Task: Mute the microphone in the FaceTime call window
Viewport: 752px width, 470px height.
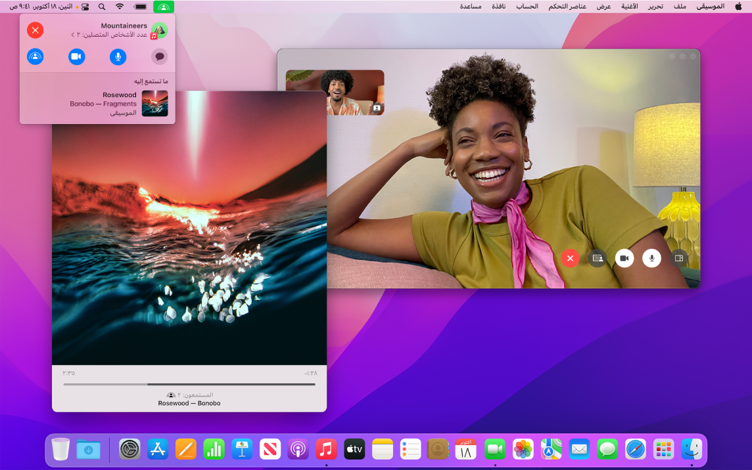Action: click(651, 258)
